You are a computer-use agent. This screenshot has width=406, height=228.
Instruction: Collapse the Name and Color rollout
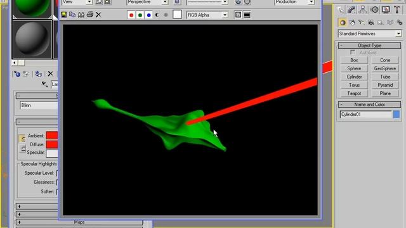[x=369, y=104]
